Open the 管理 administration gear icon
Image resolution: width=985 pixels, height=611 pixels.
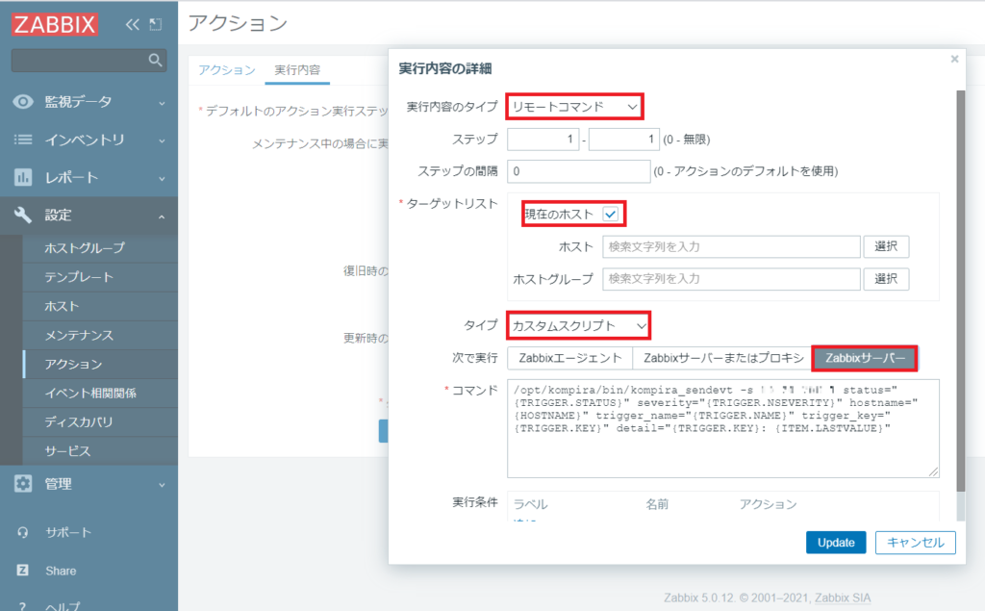coord(23,484)
